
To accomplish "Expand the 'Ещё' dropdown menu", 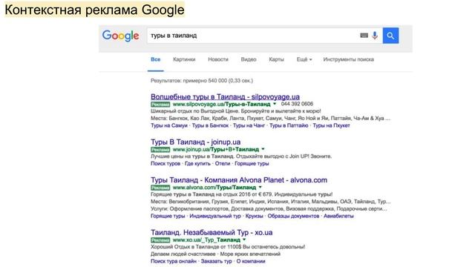I will [304, 59].
